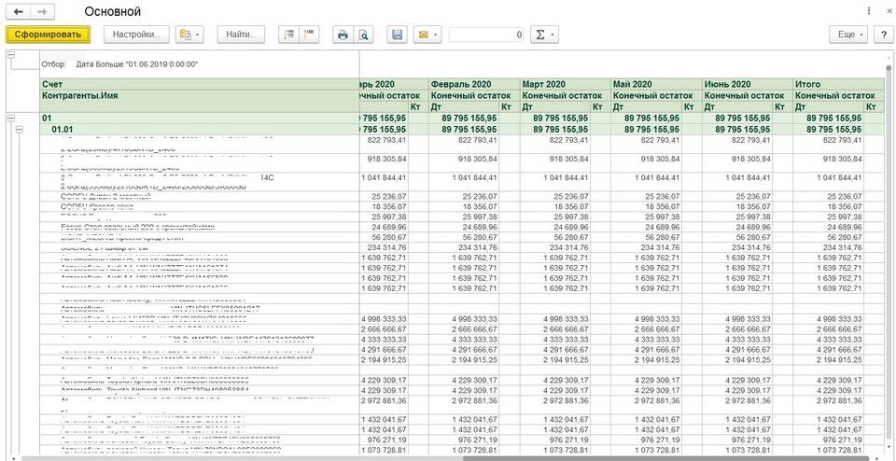896x461 pixels.
Task: Click the question mark help button
Action: (x=882, y=35)
